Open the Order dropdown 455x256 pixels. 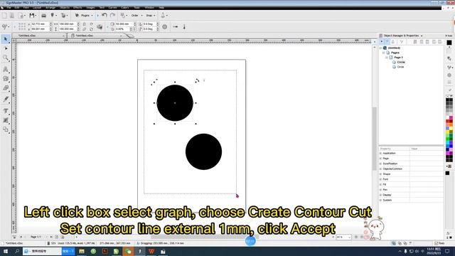pyautogui.click(x=136, y=16)
